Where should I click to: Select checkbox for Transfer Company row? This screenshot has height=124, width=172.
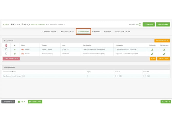(6, 49)
